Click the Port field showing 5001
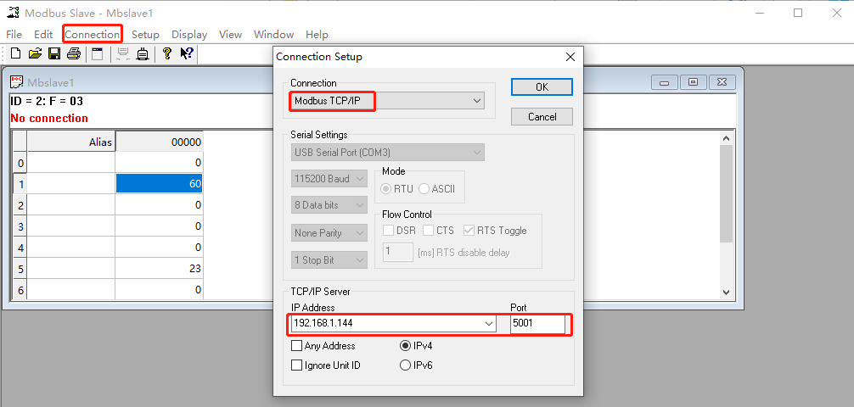This screenshot has height=407, width=854. [x=537, y=324]
